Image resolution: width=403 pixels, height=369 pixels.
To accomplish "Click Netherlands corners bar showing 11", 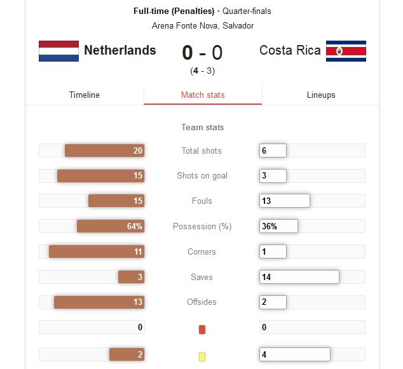I will (x=97, y=252).
